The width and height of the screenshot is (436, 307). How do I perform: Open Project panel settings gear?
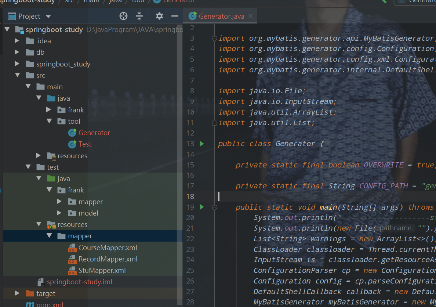[159, 16]
